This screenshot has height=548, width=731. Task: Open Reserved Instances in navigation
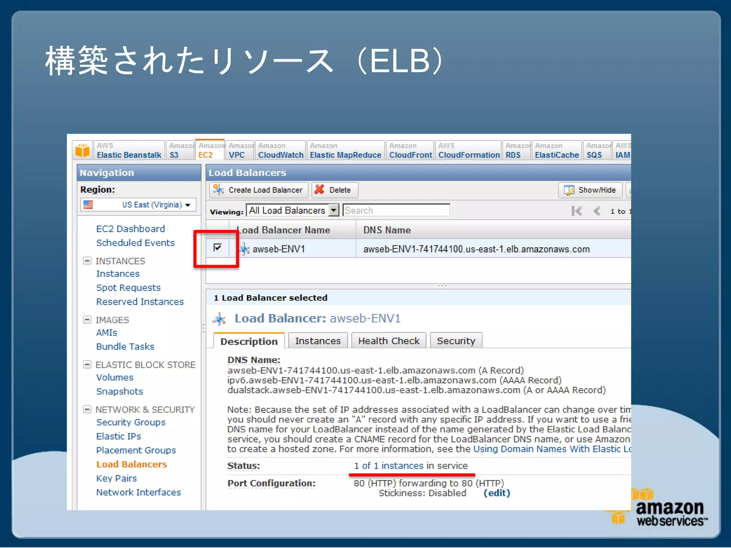[x=140, y=301]
